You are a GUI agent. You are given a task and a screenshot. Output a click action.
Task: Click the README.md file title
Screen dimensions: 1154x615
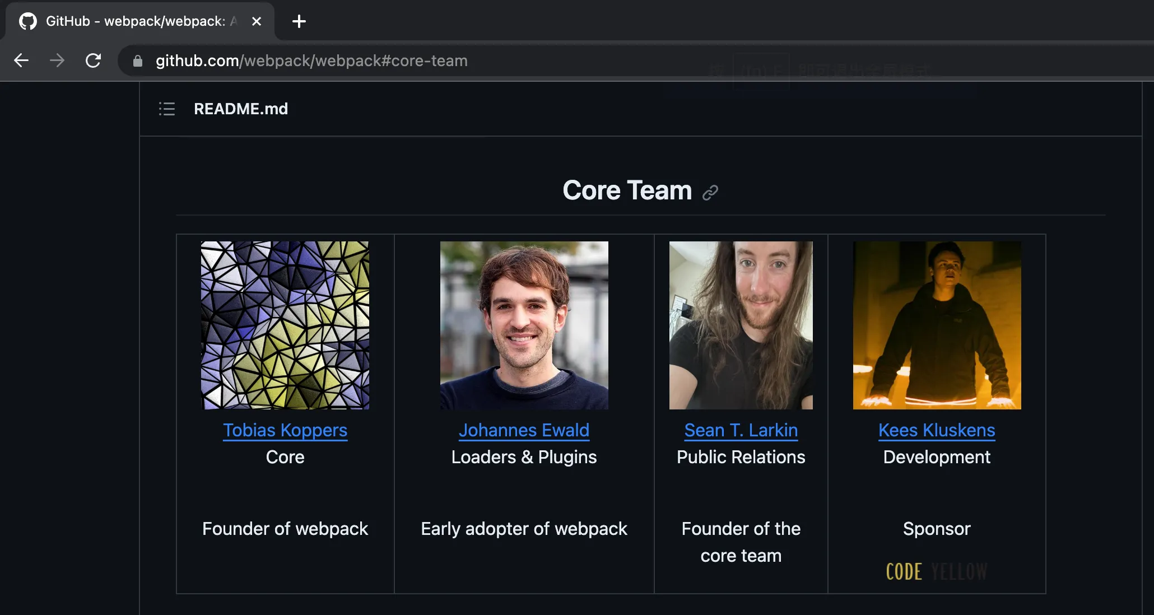pyautogui.click(x=241, y=109)
